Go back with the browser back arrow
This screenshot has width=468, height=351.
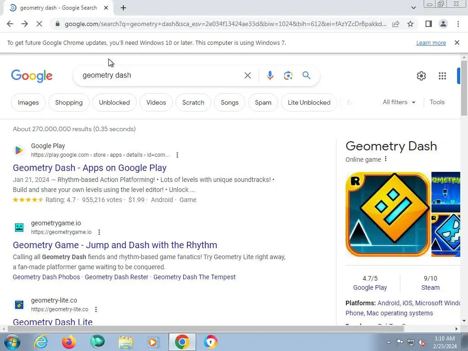(10, 24)
